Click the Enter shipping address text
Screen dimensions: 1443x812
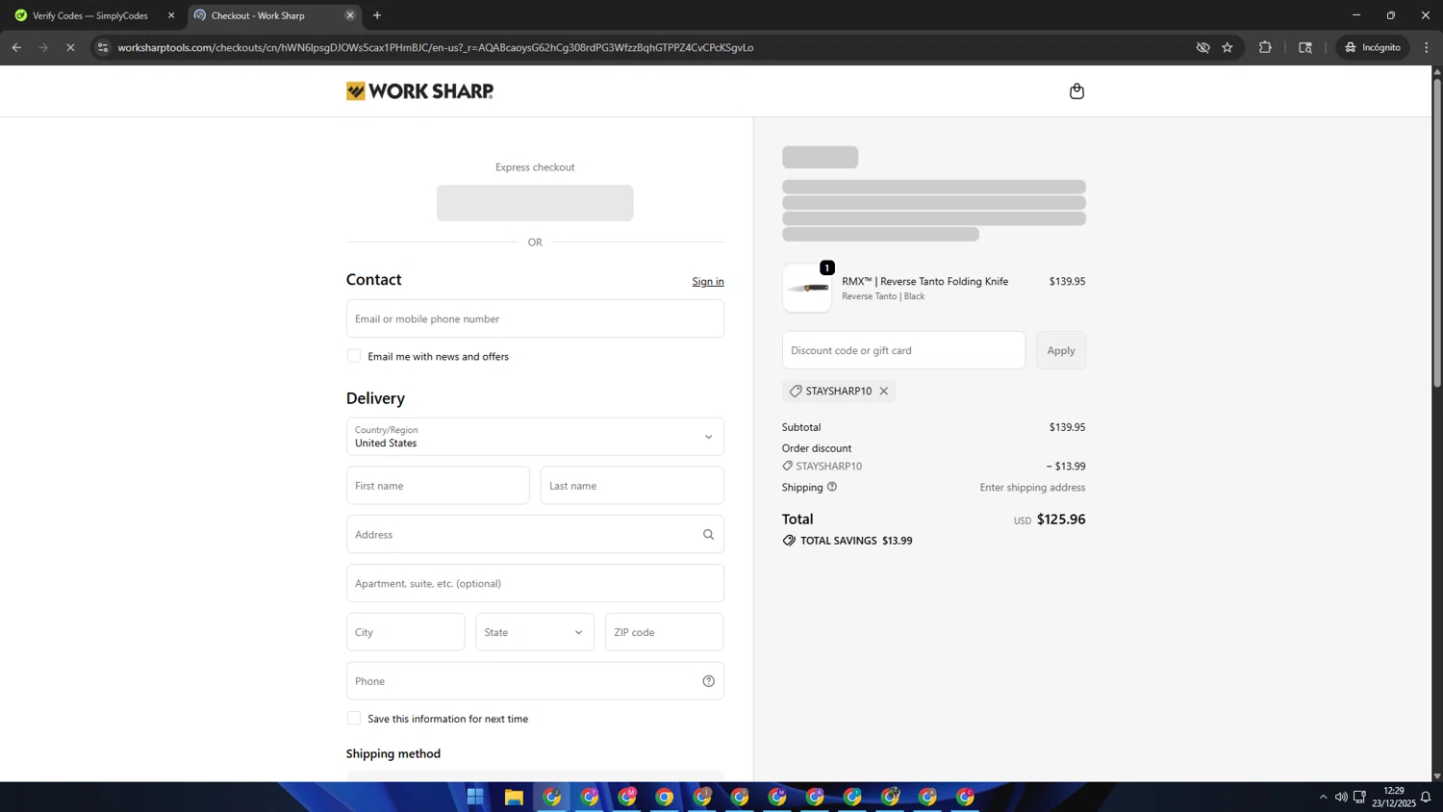1032,487
